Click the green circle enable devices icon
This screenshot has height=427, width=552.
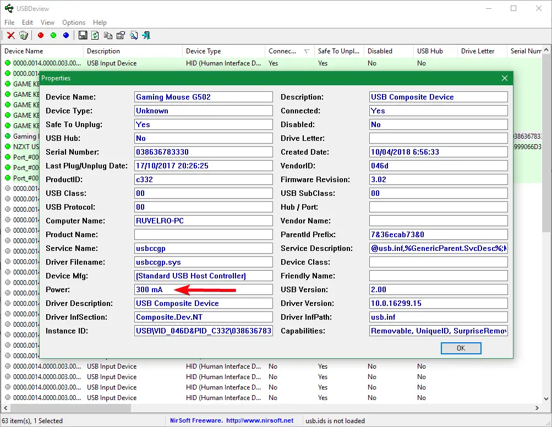click(53, 36)
